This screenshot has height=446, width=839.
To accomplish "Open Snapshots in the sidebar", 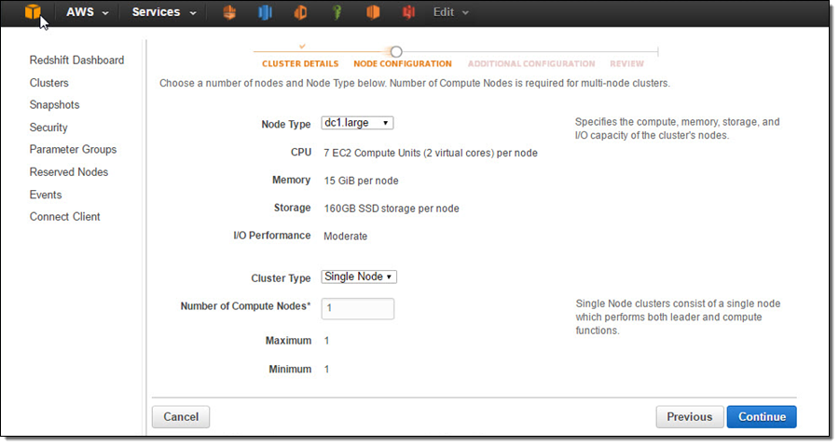I will [55, 104].
